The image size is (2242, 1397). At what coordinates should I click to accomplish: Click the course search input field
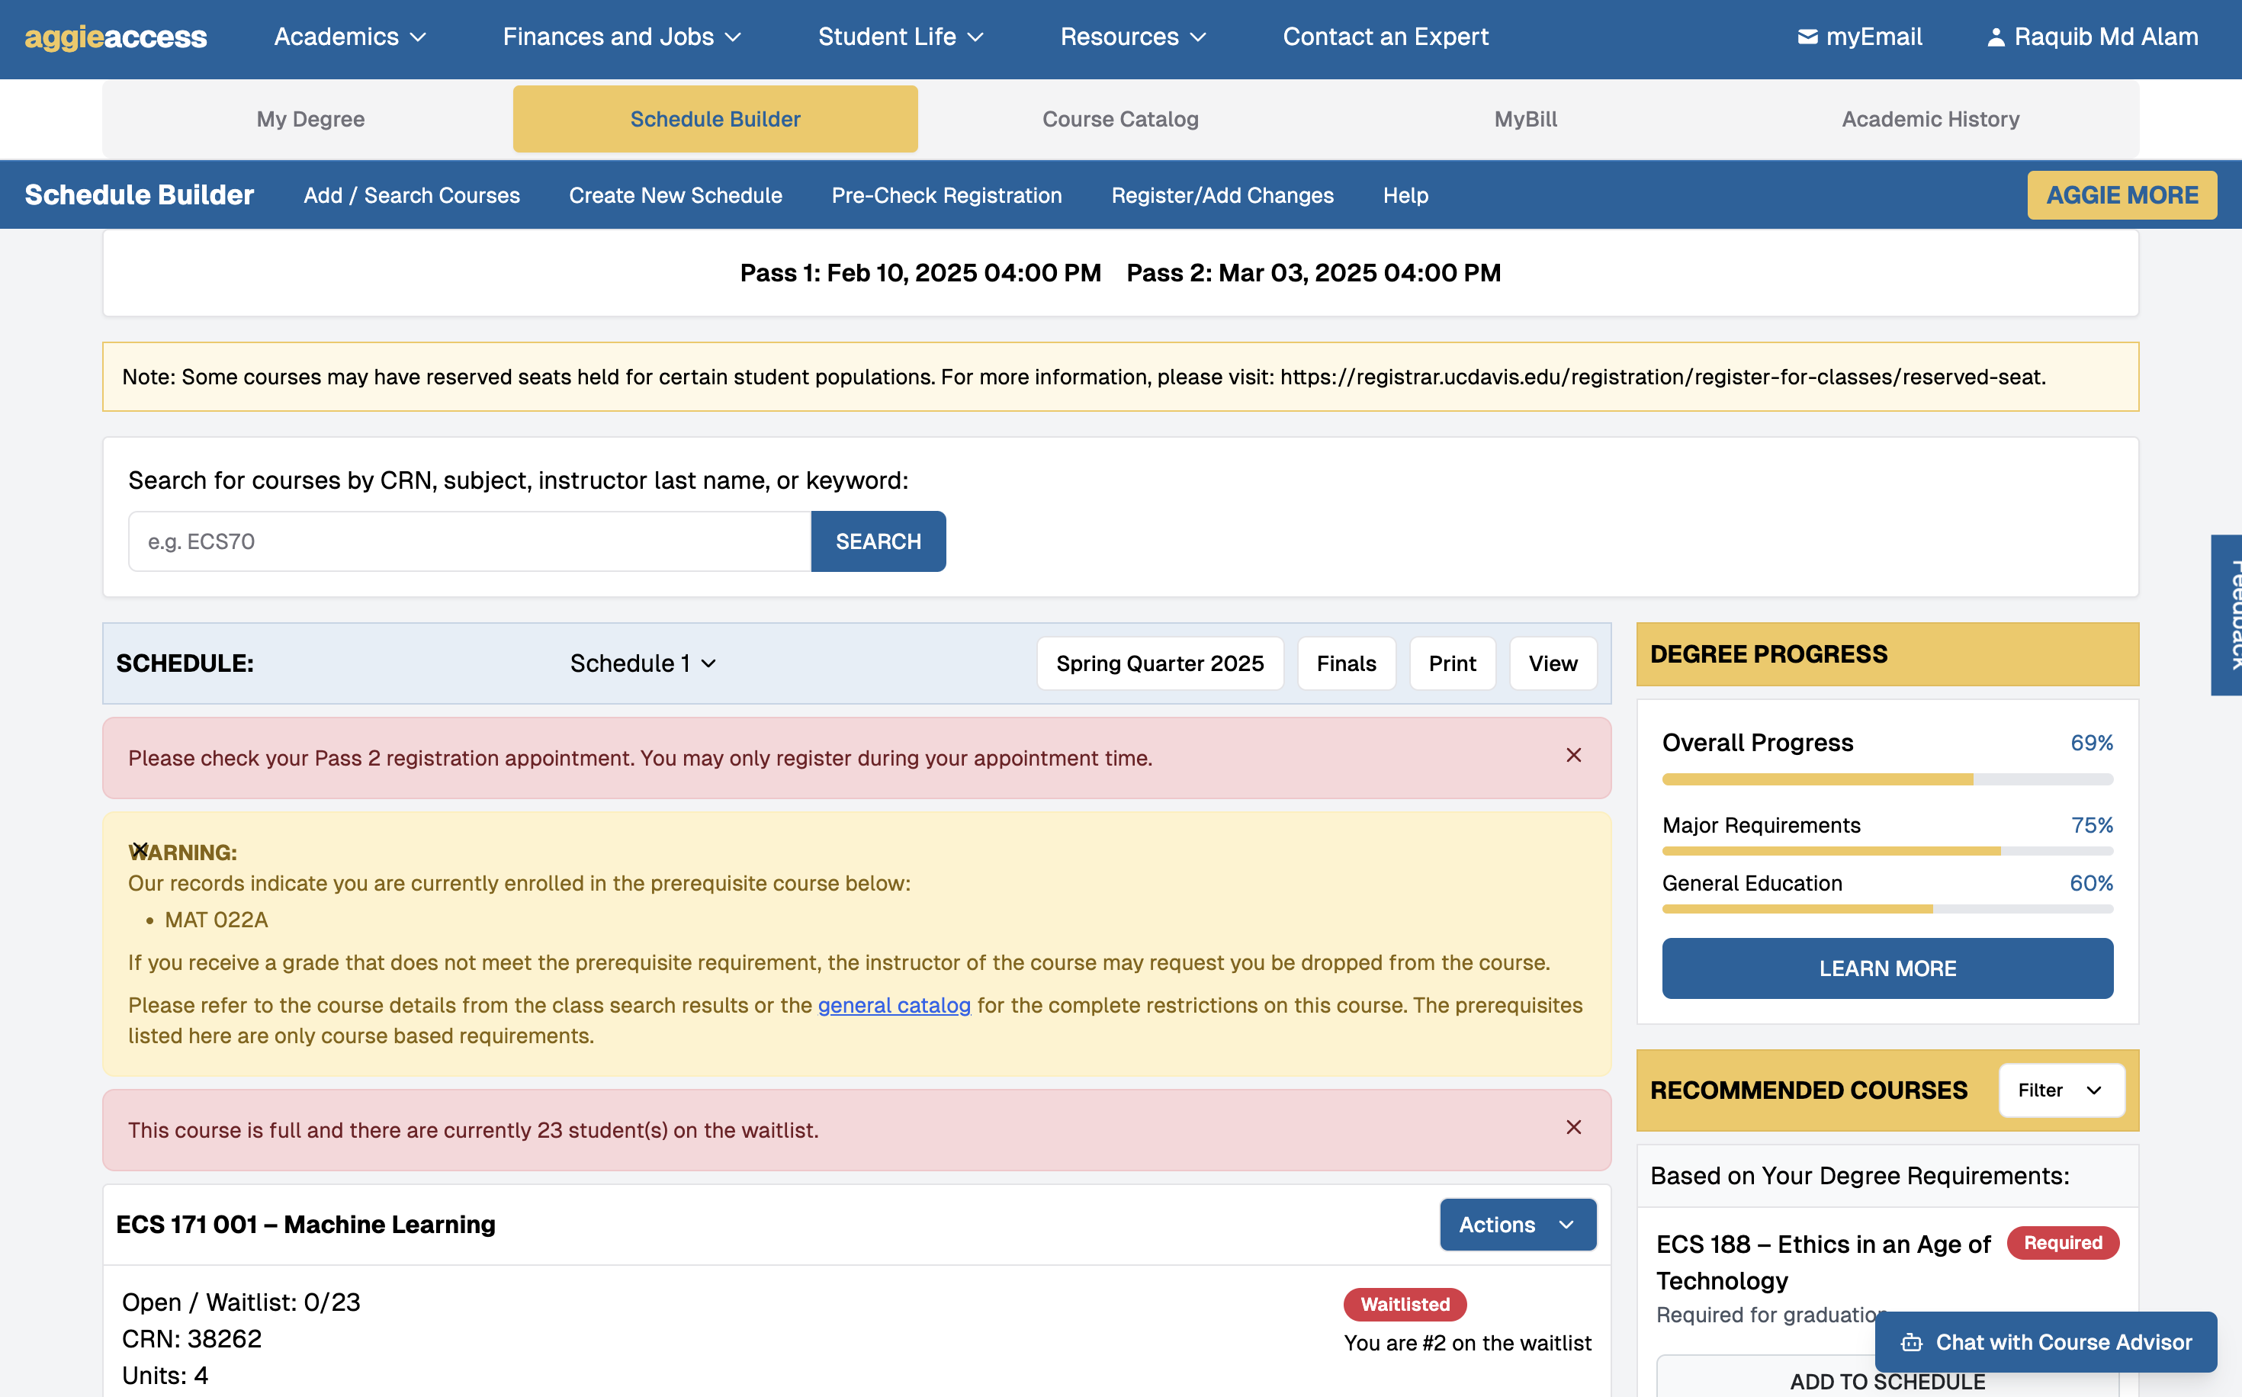tap(469, 541)
